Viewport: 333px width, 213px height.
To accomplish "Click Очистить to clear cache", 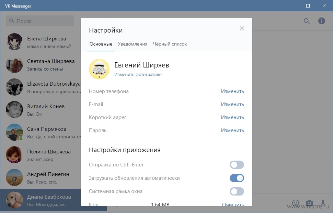I will click(233, 204).
